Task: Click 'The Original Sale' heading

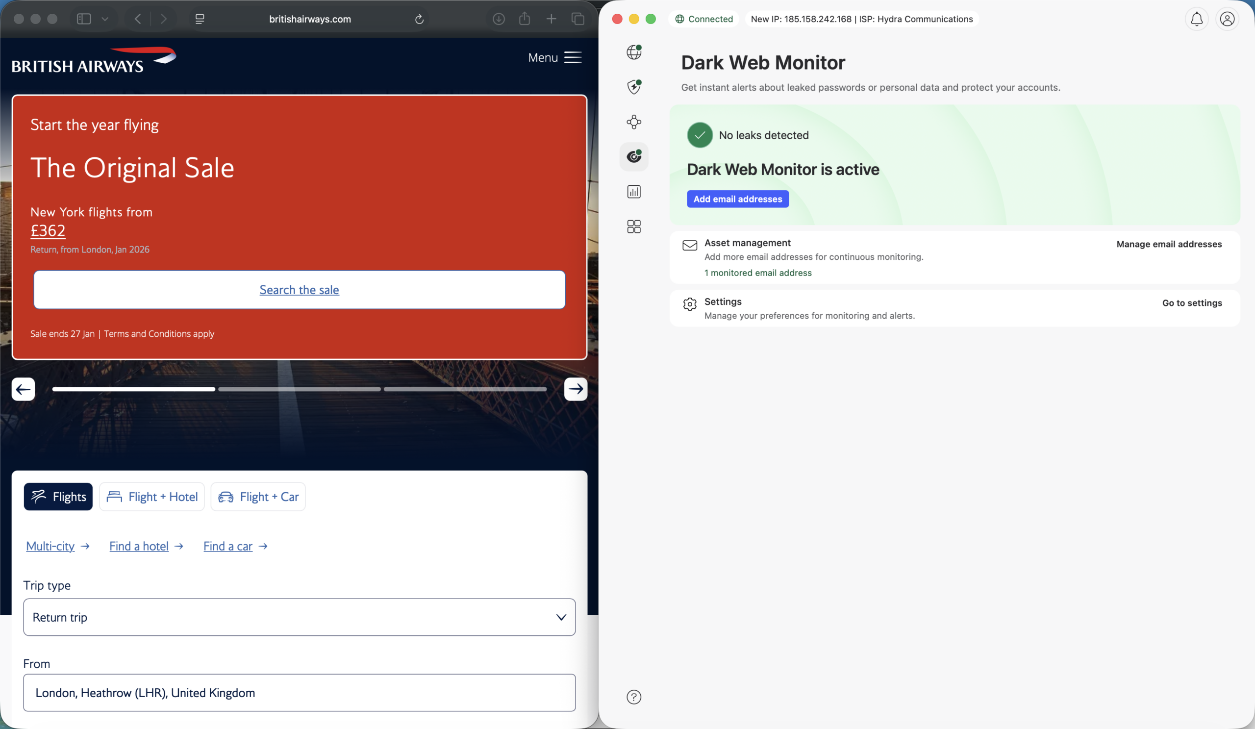Action: coord(132,167)
